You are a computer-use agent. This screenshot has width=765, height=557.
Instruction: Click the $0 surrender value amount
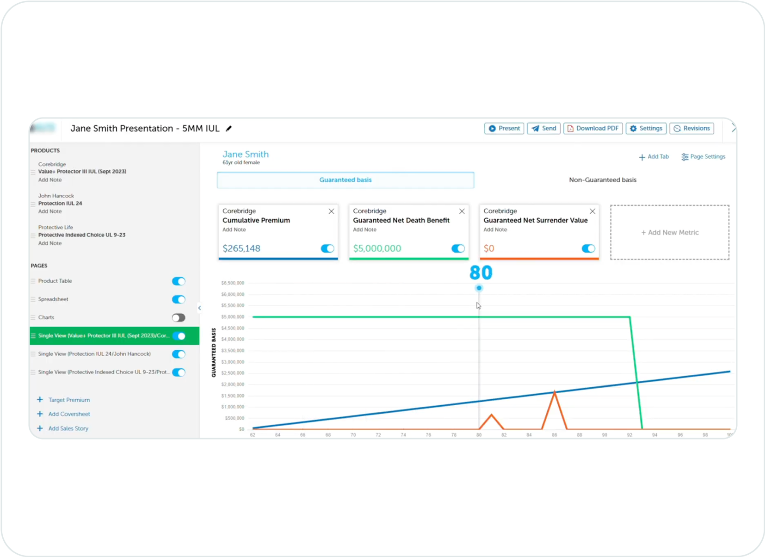[x=489, y=248]
